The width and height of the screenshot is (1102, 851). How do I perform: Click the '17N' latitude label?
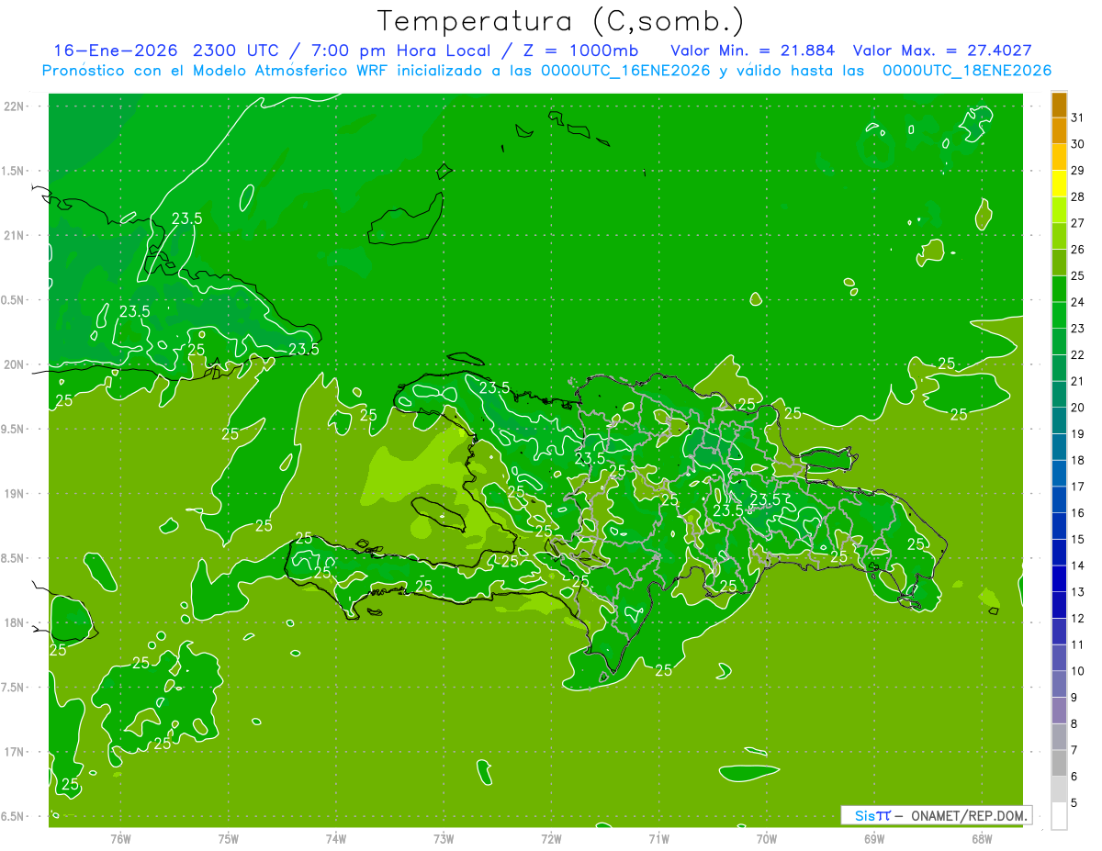(x=16, y=752)
